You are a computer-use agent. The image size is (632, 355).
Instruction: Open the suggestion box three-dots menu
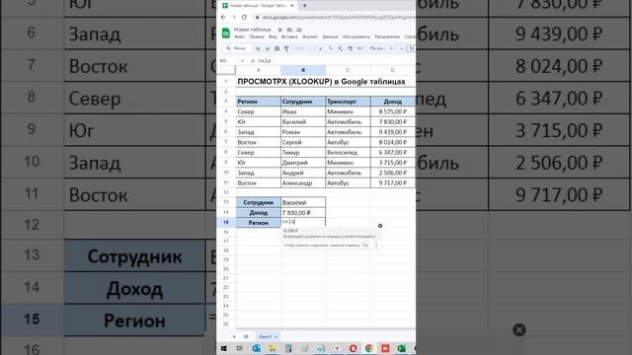point(376,246)
